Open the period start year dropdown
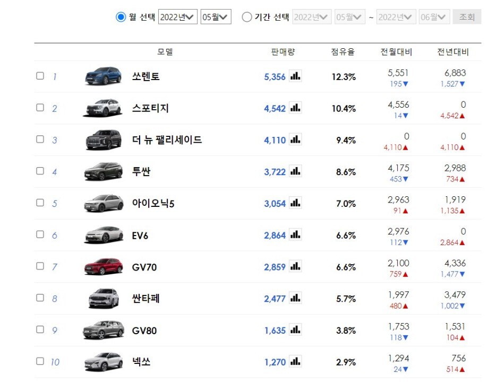 coord(312,17)
